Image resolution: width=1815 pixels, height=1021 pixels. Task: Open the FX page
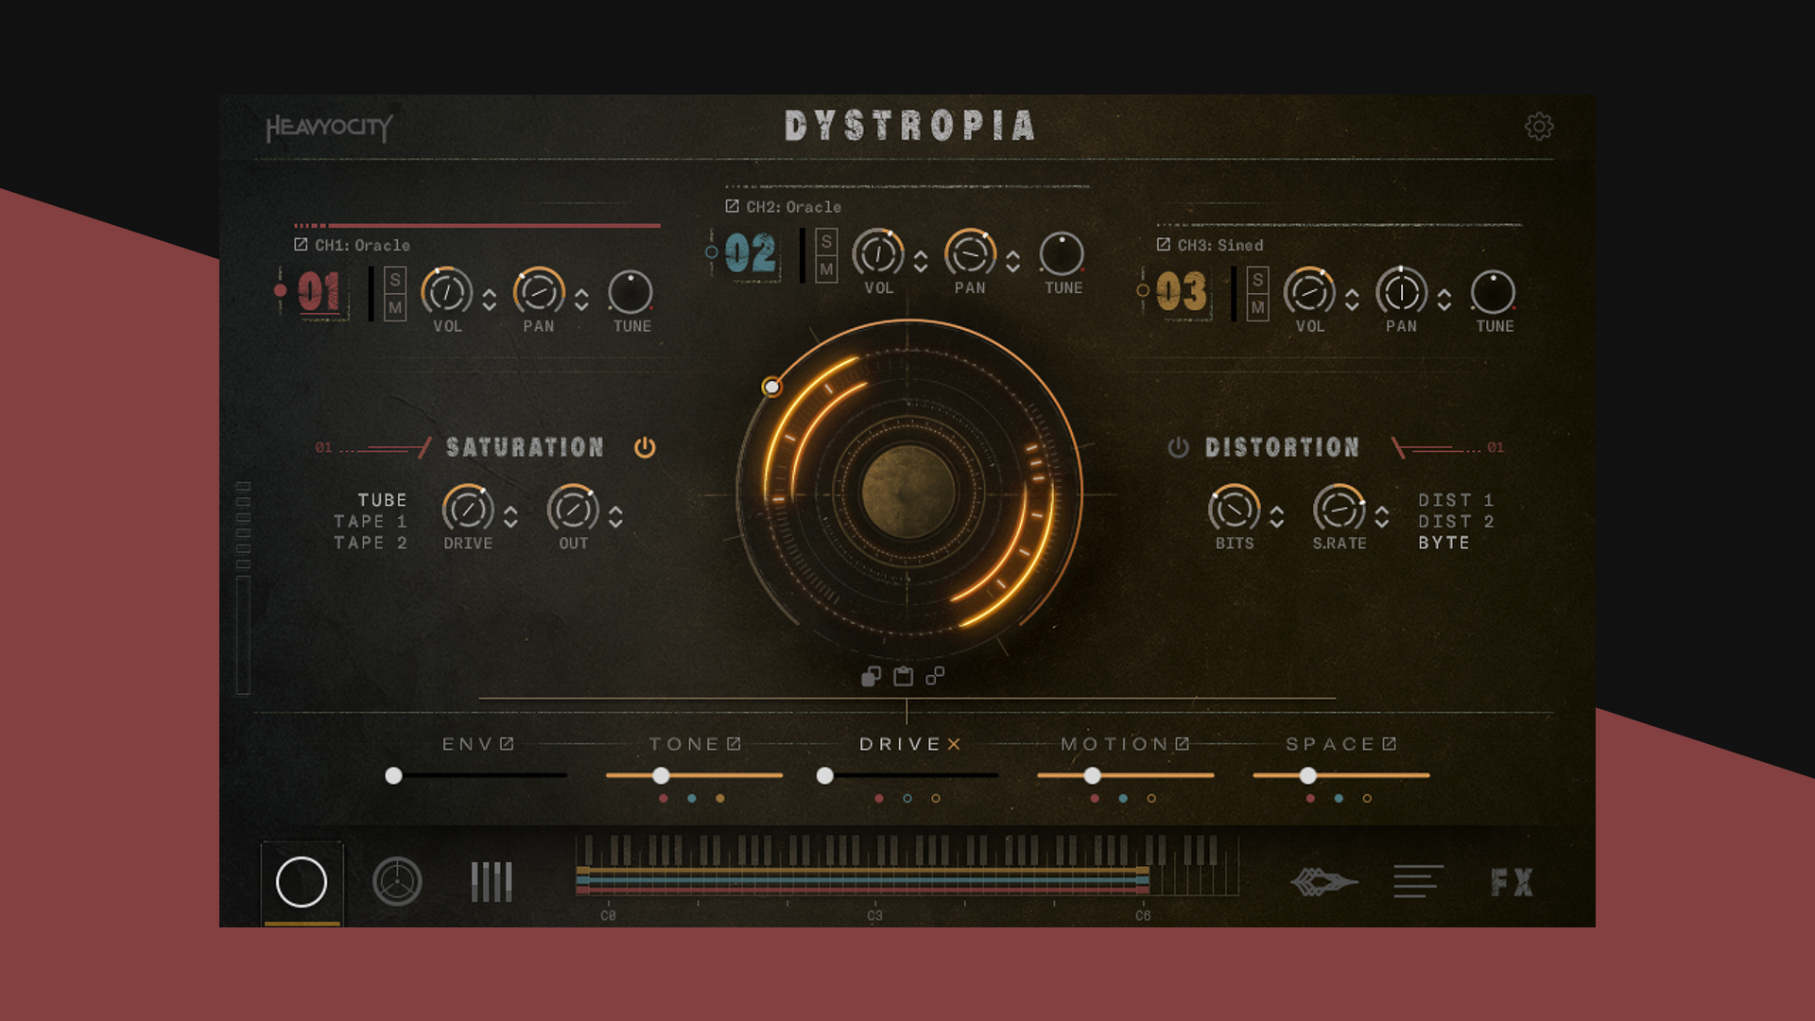(1512, 883)
